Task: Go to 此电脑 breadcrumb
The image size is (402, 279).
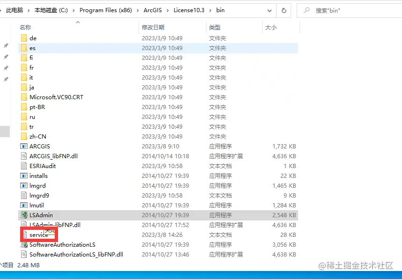Action: pyautogui.click(x=15, y=10)
